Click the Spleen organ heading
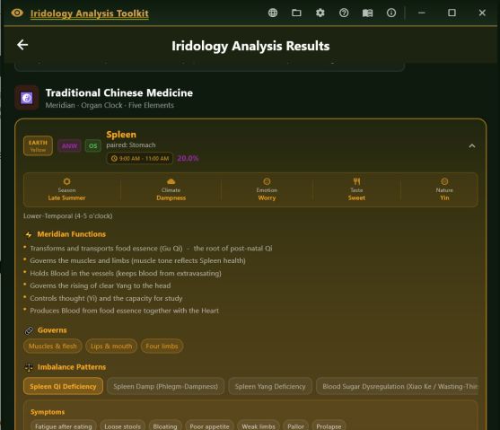This screenshot has height=430, width=500. pyautogui.click(x=121, y=135)
